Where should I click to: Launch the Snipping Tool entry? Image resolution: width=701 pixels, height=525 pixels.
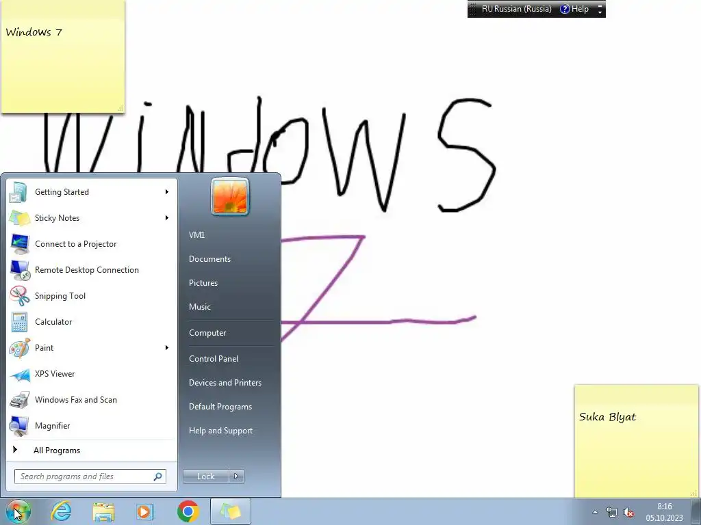pyautogui.click(x=92, y=295)
